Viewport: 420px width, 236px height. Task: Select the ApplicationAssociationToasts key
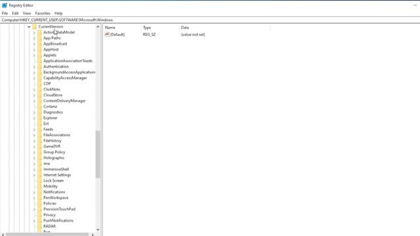coord(68,61)
